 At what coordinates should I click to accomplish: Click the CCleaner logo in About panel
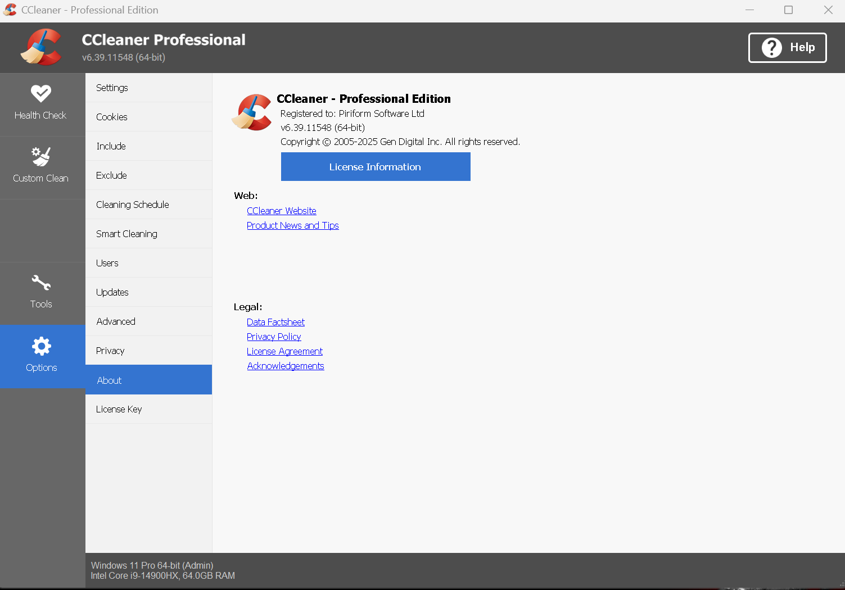[252, 112]
